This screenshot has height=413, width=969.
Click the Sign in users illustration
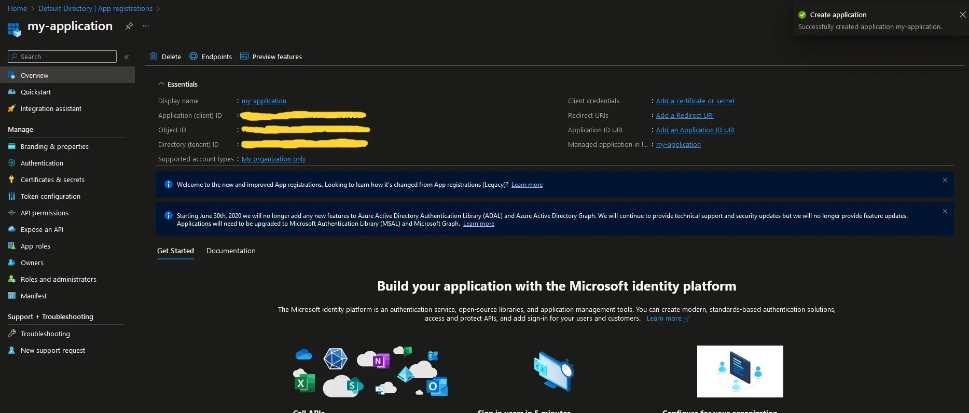553,371
